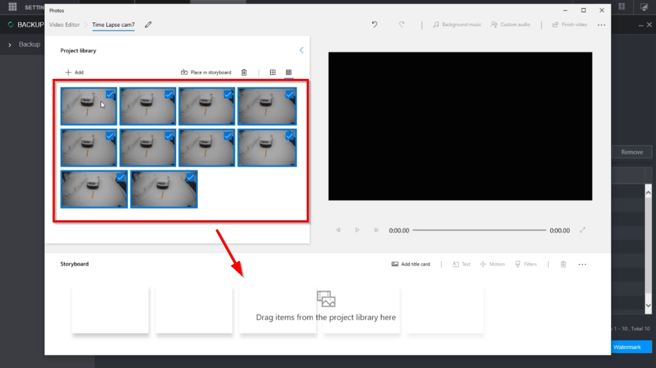The width and height of the screenshot is (656, 368).
Task: Collapse the Project library panel chevron
Action: tap(301, 50)
